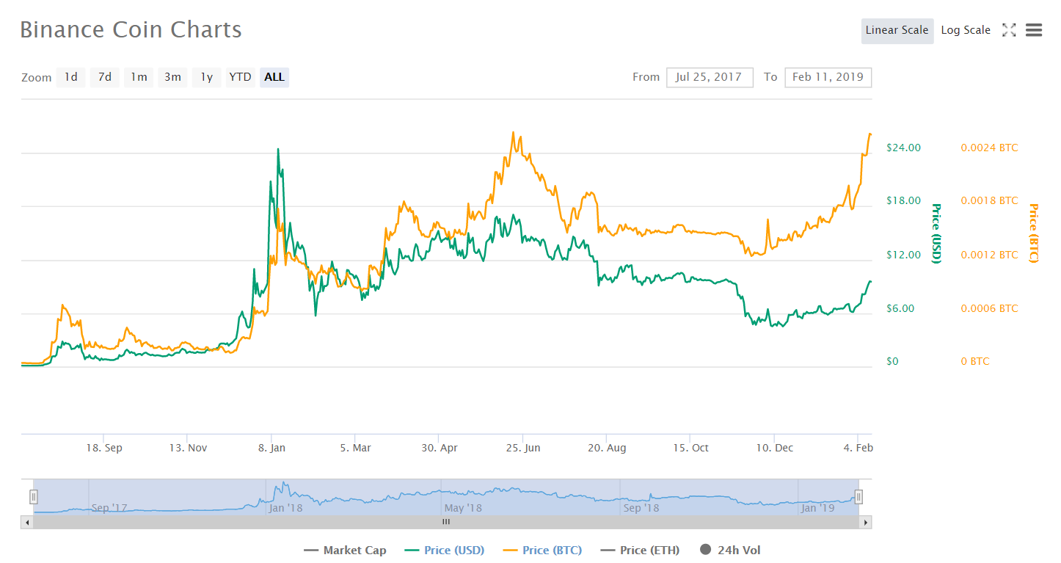The height and width of the screenshot is (563, 1061).
Task: Click the Jan '19 navigator label
Action: pos(818,507)
